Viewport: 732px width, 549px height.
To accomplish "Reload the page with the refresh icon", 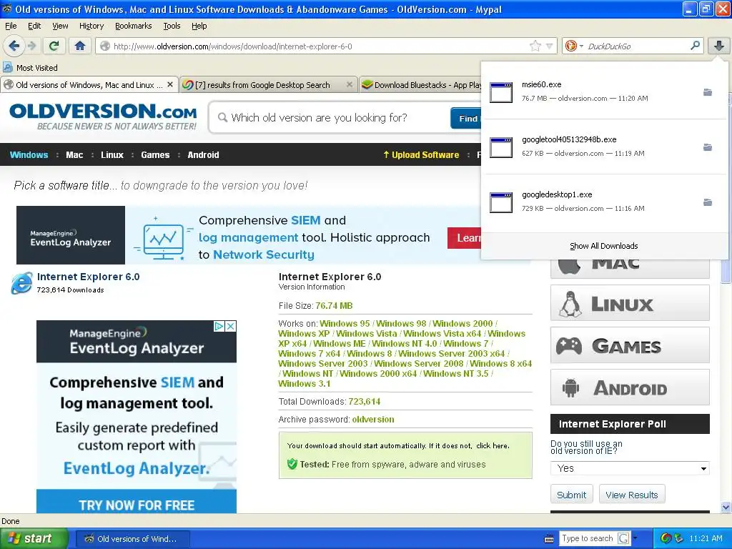I will 54,46.
